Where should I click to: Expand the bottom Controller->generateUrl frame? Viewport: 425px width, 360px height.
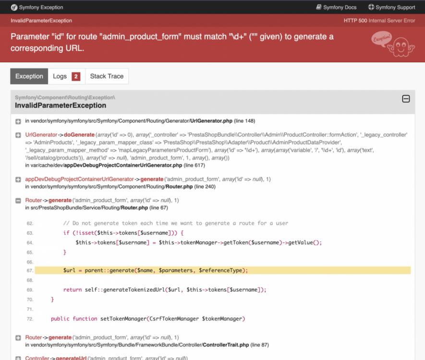(x=18, y=358)
